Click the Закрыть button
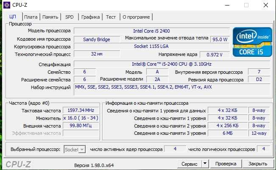Viewport: 276px width, 170px height. 258,164
